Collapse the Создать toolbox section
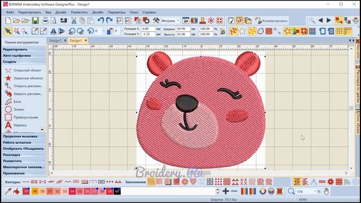The image size is (361, 203). (x=24, y=62)
